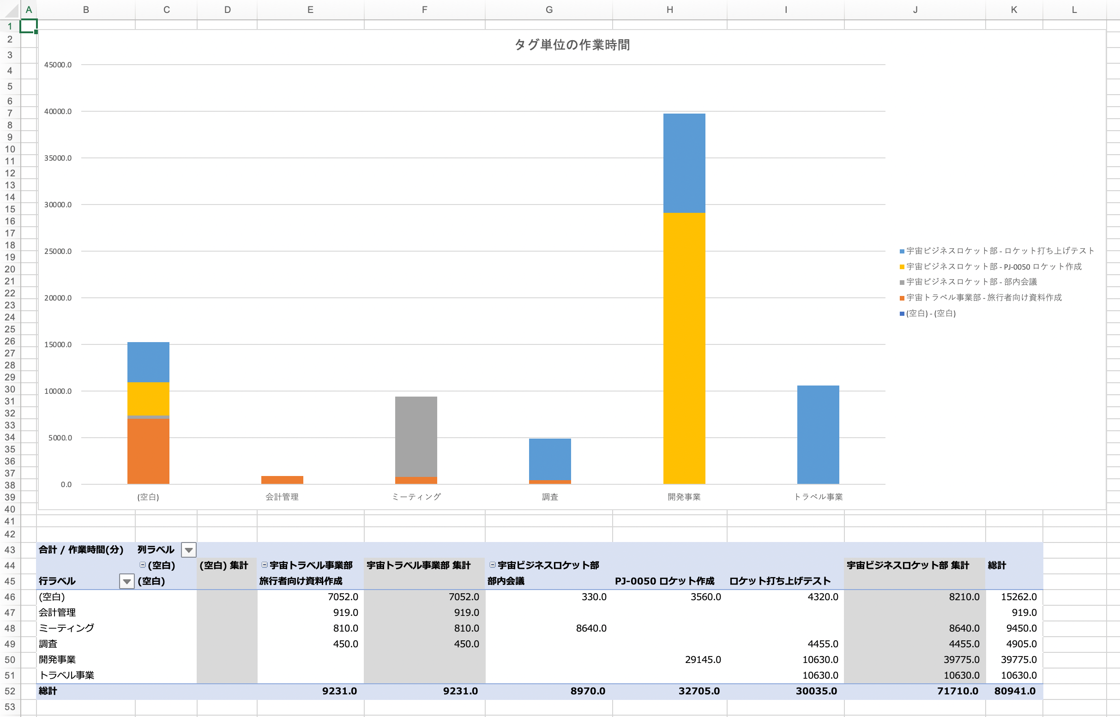Collapse the 宇宙ビジネスロケット部 column group

pos(493,565)
